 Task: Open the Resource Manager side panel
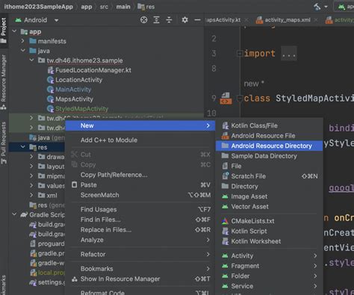point(4,81)
